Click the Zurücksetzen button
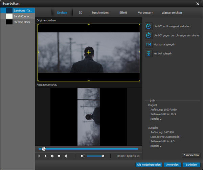The image size is (203, 170). point(191,155)
